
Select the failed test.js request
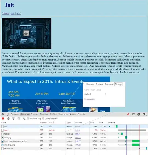tap(74, 130)
